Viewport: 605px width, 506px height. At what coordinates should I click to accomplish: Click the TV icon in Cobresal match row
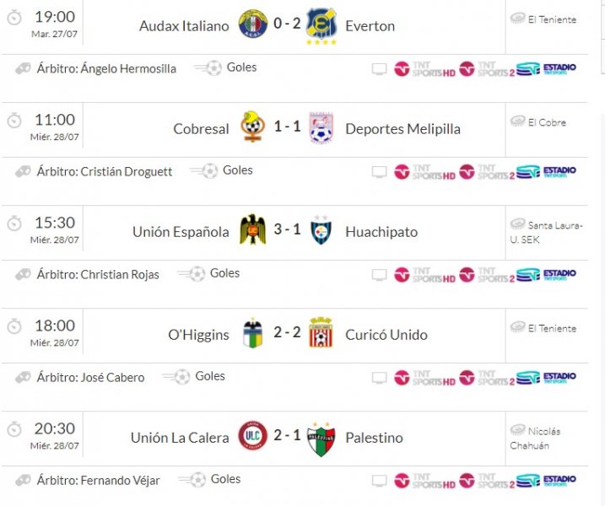click(379, 172)
